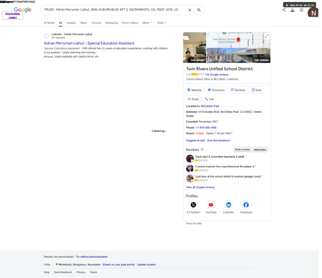Click the location dot beside Whitefield, Bengaluru
Image resolution: width=322 pixels, height=278 pixels.
coord(57,264)
